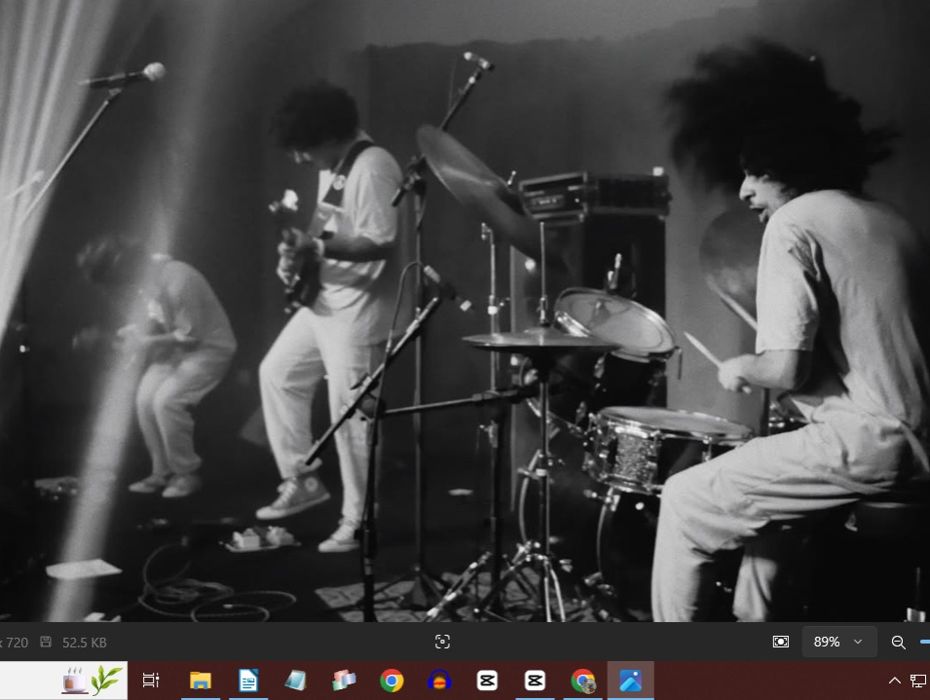This screenshot has width=930, height=700.
Task: Click the visual search scan icon
Action: (x=442, y=642)
